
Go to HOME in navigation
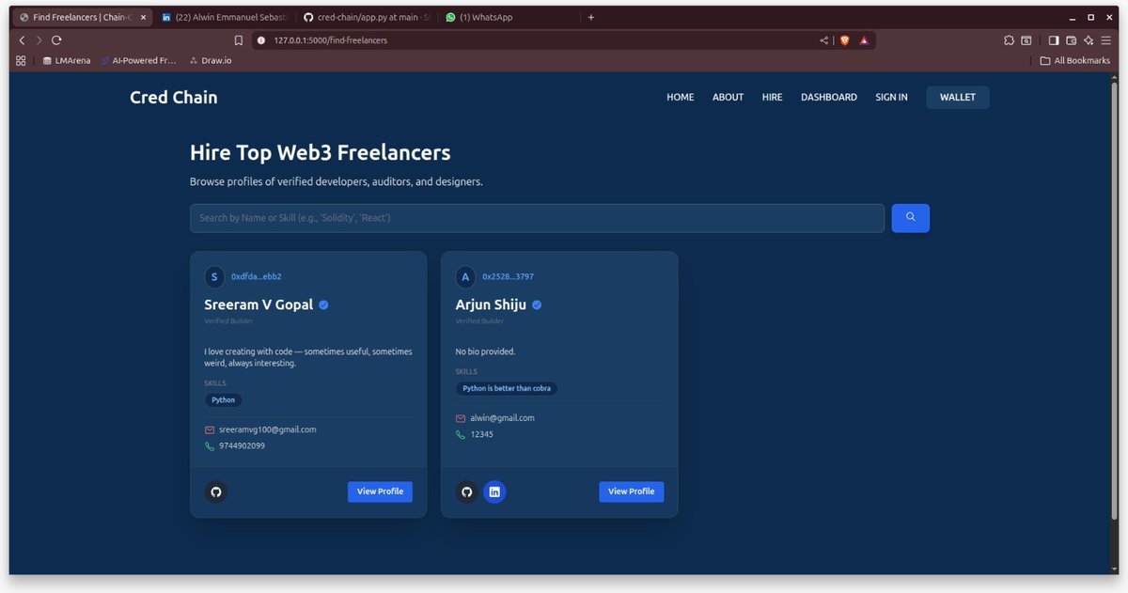[681, 98]
